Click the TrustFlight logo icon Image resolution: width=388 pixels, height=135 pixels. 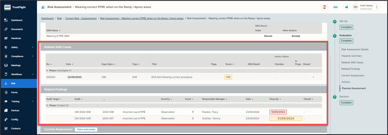(x=7, y=7)
